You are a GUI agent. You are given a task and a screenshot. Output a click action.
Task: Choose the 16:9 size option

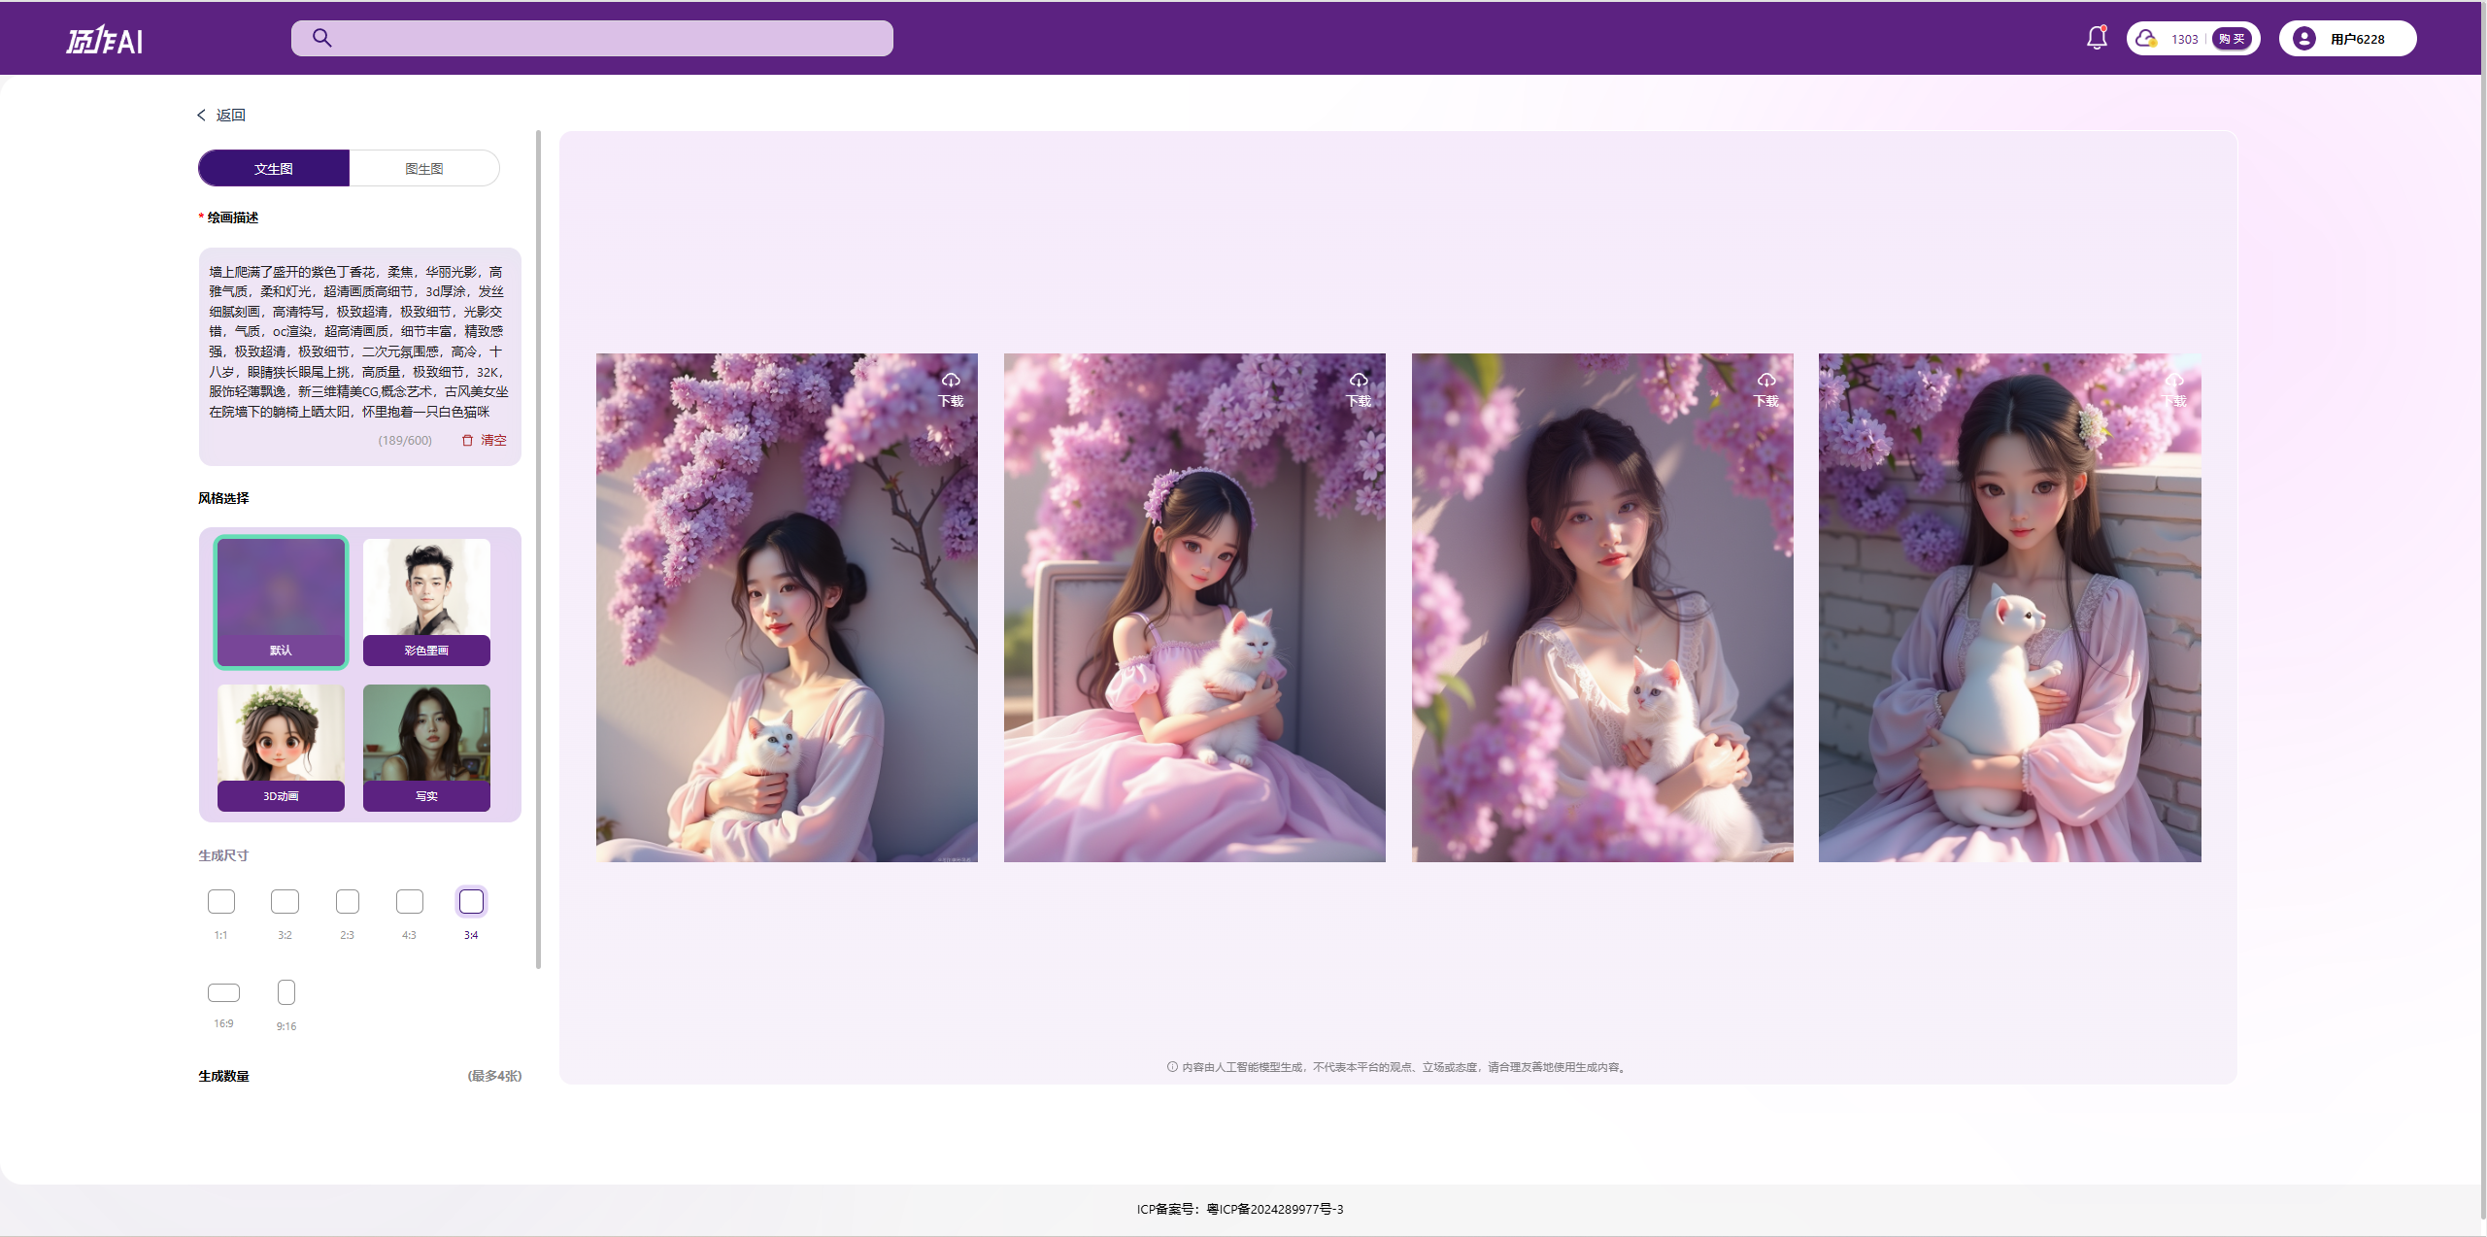pos(223,992)
